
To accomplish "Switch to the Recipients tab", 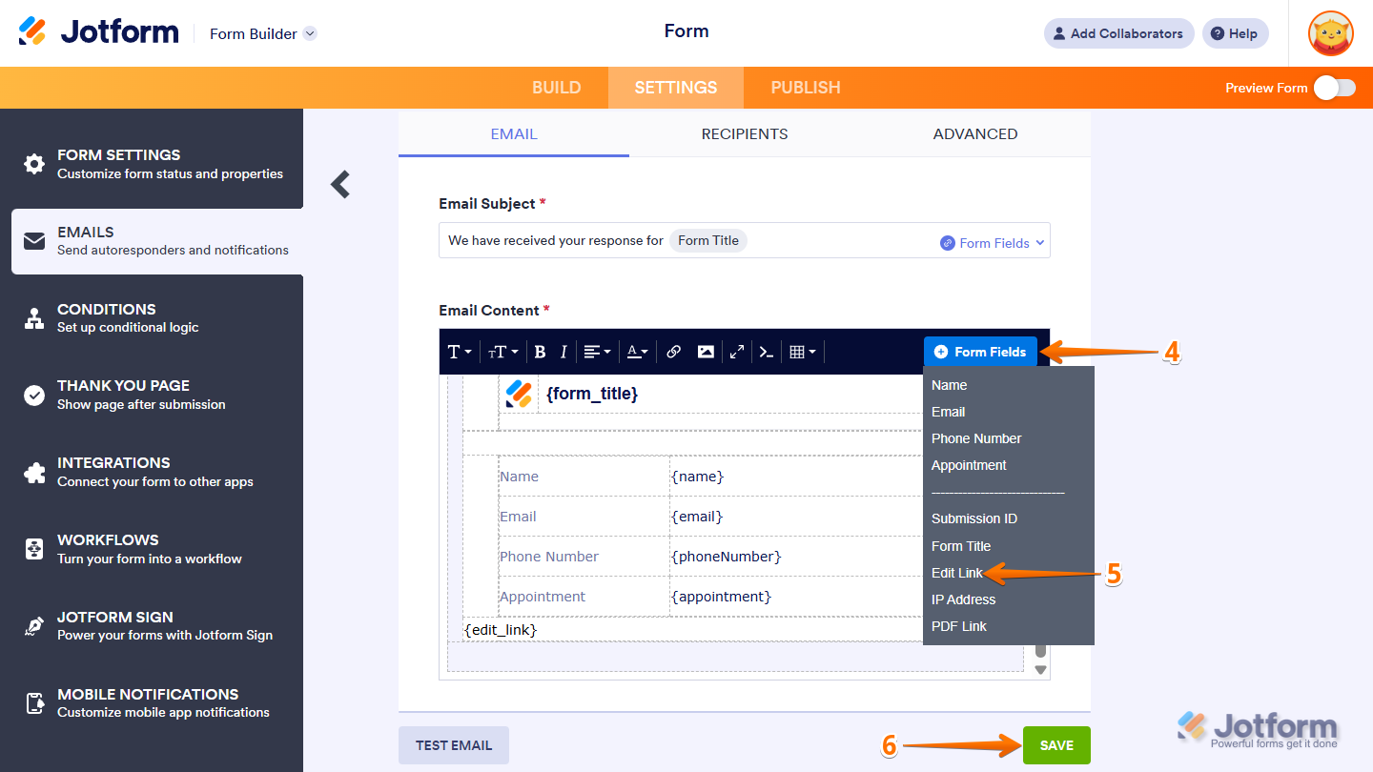I will coord(745,134).
